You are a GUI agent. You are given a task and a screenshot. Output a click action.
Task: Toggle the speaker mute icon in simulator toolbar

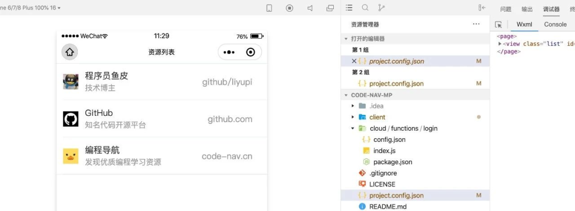[x=310, y=8]
